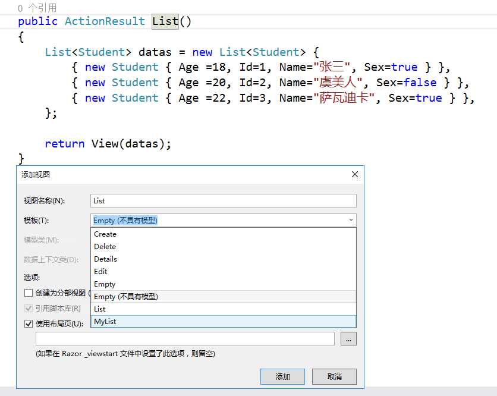The width and height of the screenshot is (497, 396).
Task: Click the 添加 button
Action: [x=282, y=376]
